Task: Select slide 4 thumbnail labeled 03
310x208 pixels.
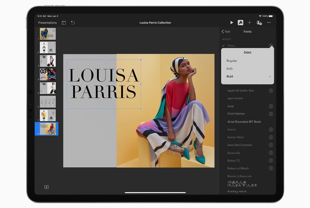Action: tap(48, 74)
